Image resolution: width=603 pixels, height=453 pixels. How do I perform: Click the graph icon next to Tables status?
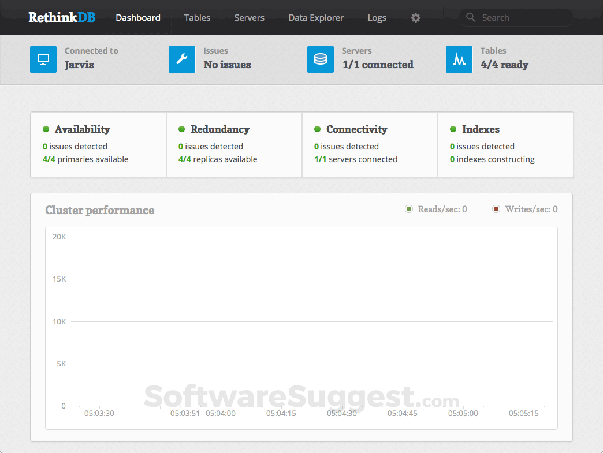459,59
